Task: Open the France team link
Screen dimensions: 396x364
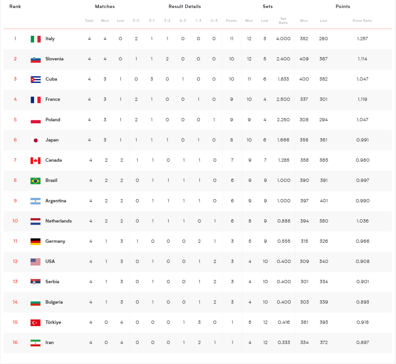Action: (x=53, y=99)
